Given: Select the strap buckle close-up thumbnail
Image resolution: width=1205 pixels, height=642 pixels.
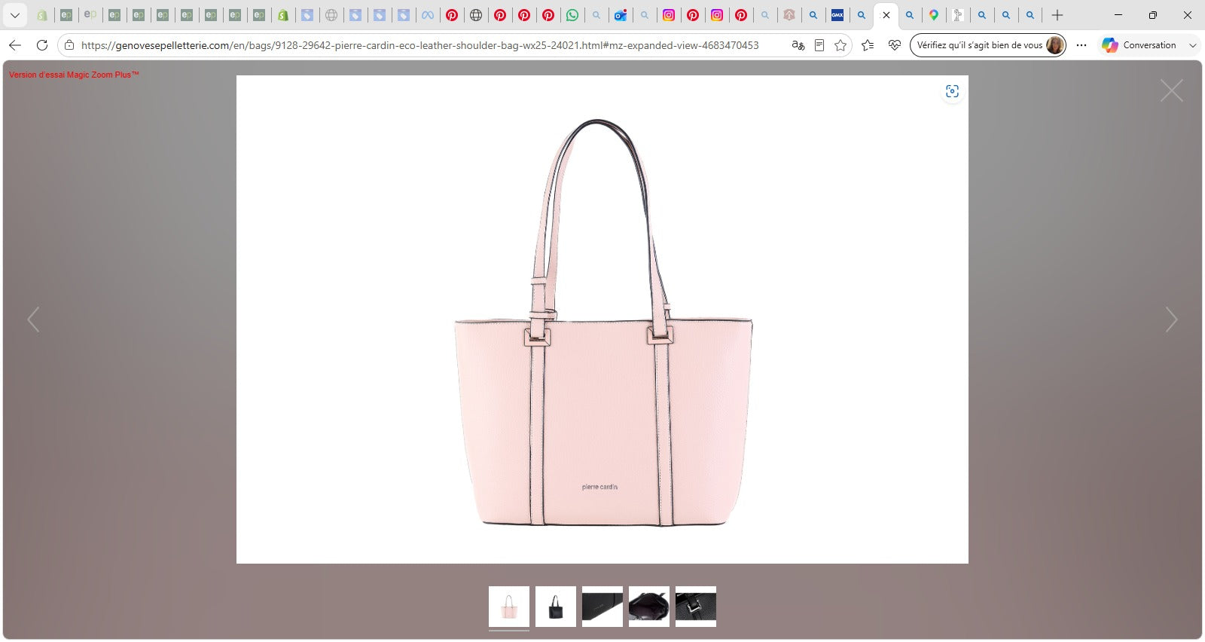Looking at the screenshot, I should click(696, 607).
